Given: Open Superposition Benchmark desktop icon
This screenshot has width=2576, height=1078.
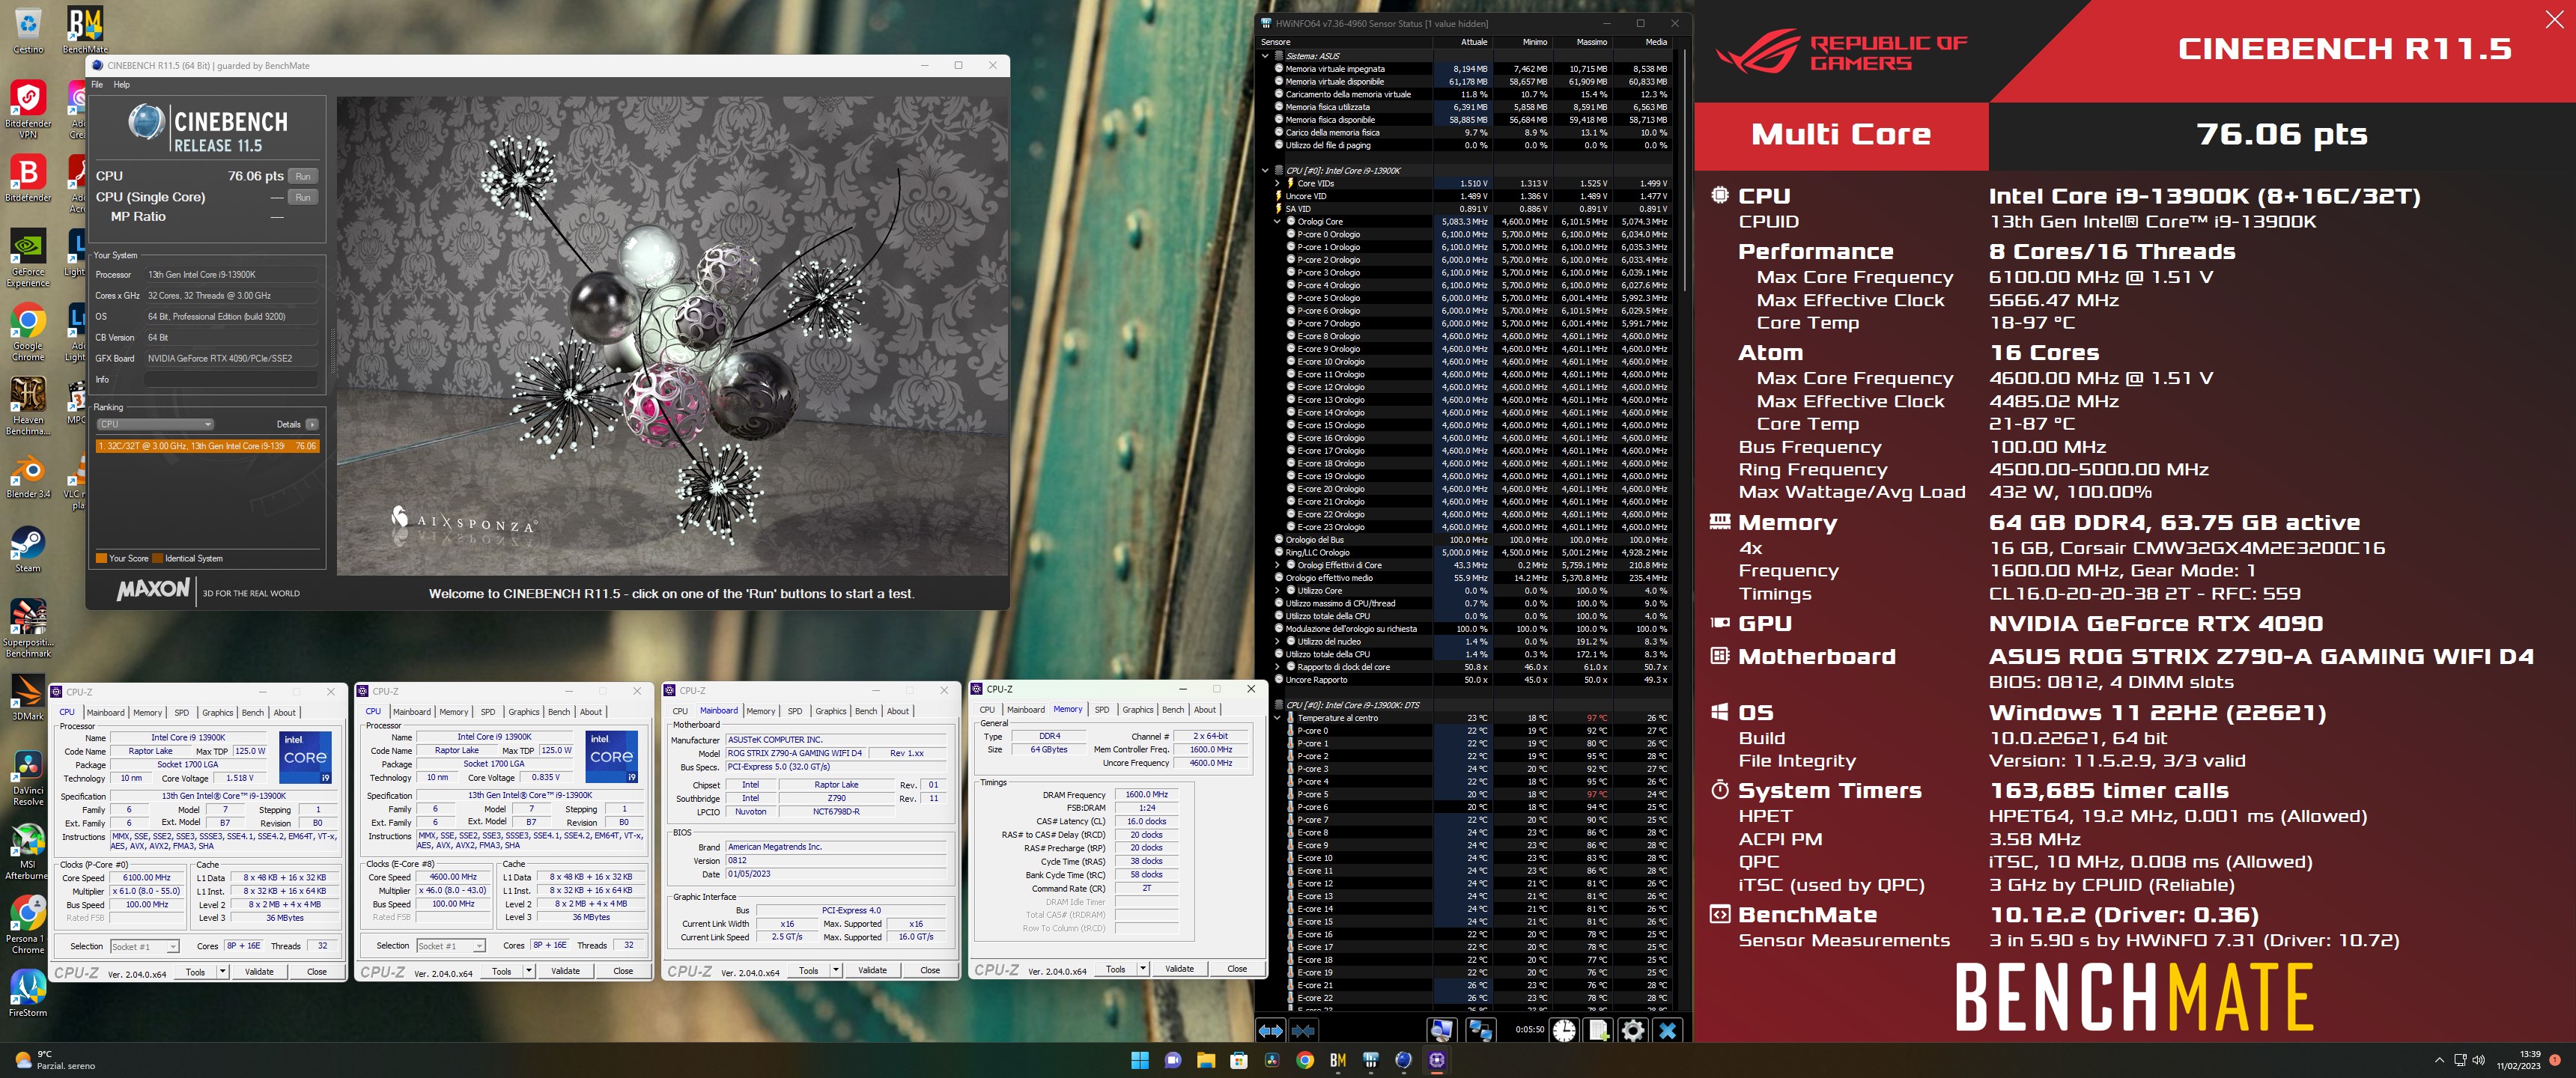Looking at the screenshot, I should click(x=28, y=628).
